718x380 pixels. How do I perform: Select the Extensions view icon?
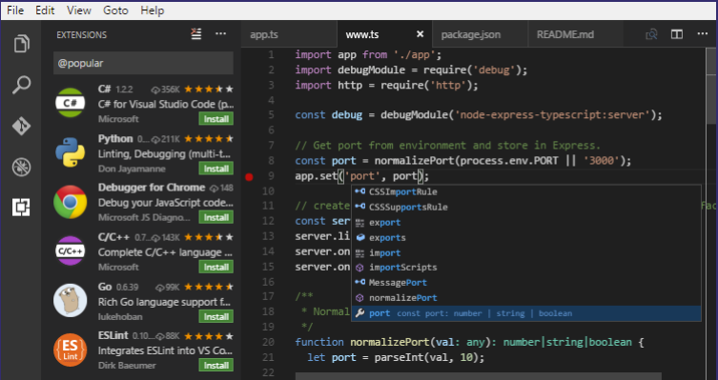point(22,208)
